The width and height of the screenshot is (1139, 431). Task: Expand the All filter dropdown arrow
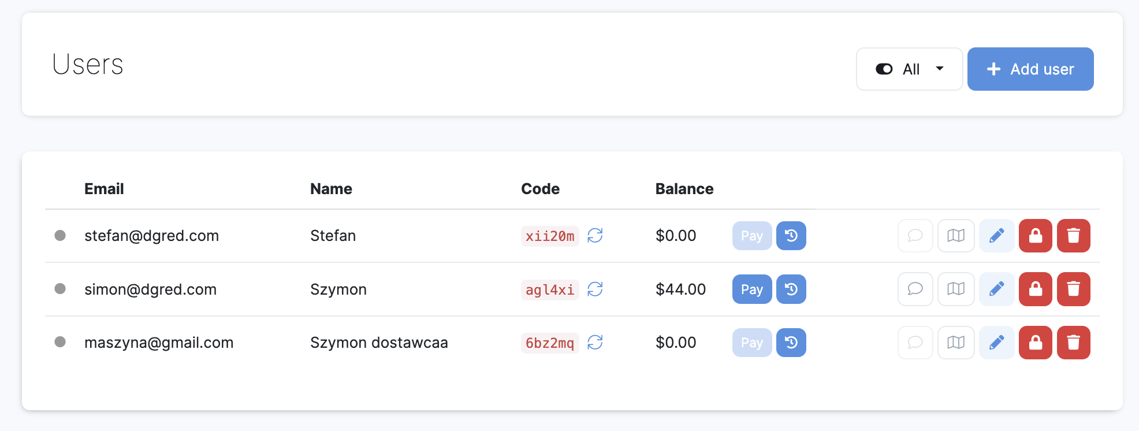click(940, 69)
